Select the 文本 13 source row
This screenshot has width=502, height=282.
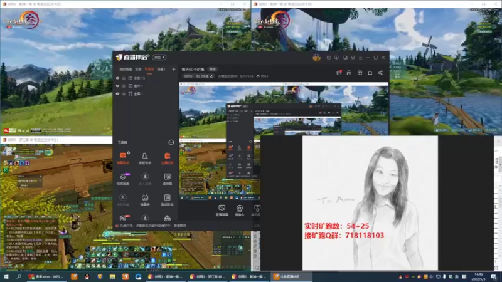click(x=146, y=78)
